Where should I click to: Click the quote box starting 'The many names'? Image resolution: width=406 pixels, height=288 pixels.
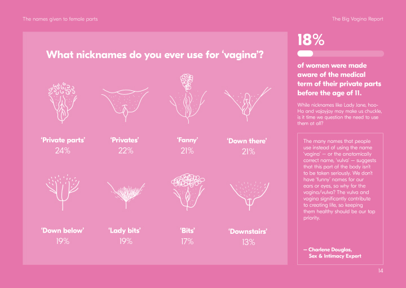(340, 199)
